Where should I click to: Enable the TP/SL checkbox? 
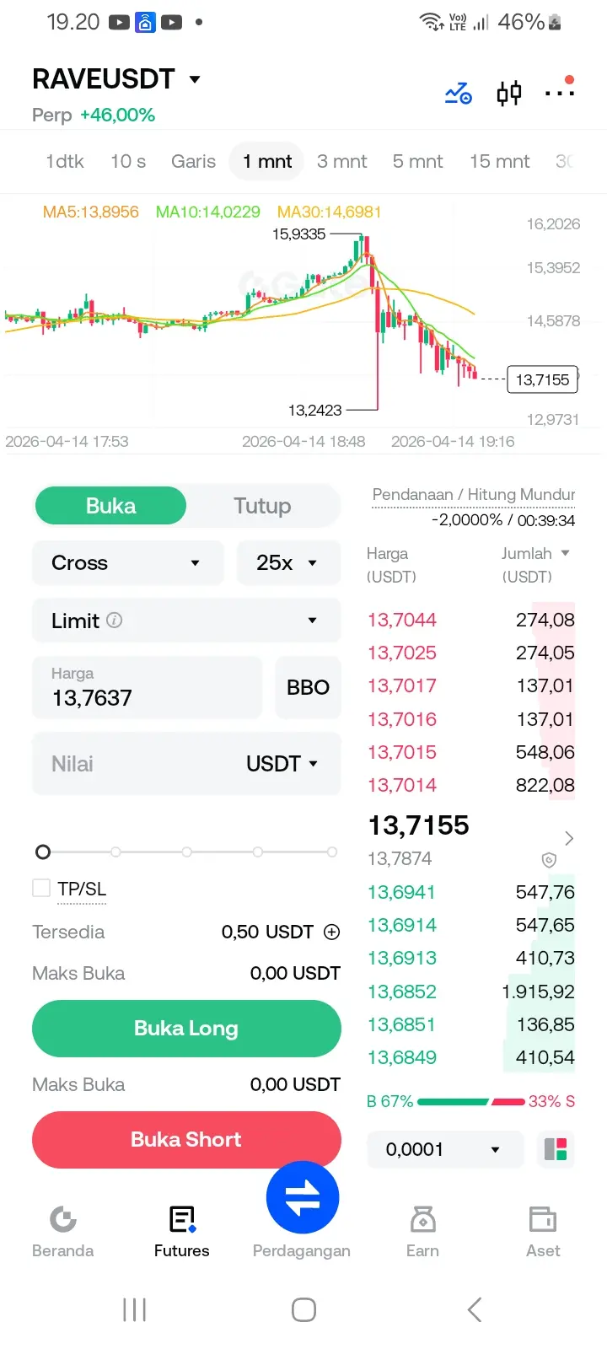coord(41,888)
